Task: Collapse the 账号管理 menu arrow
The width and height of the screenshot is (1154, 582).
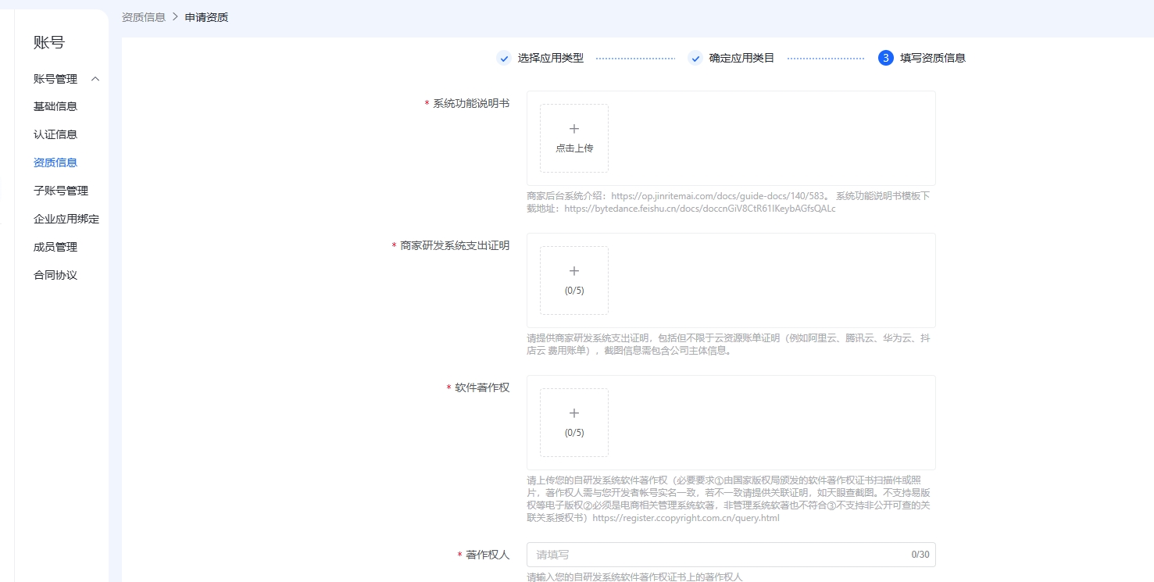Action: 95,79
